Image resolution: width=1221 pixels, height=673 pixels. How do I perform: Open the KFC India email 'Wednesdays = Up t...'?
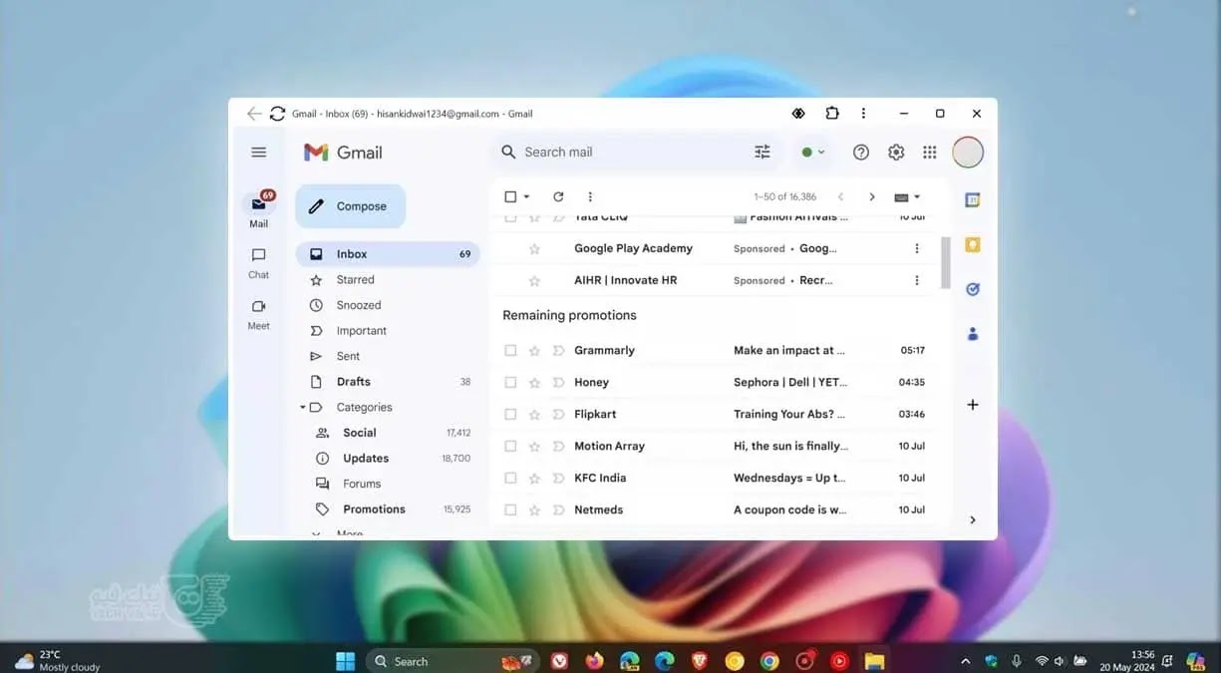(789, 479)
